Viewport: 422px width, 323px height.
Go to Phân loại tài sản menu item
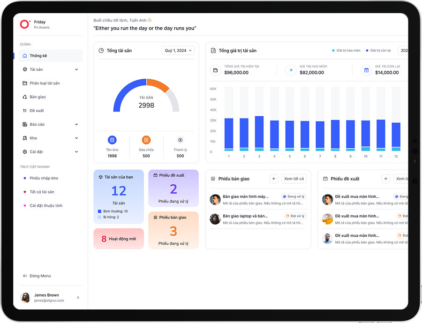pos(51,83)
